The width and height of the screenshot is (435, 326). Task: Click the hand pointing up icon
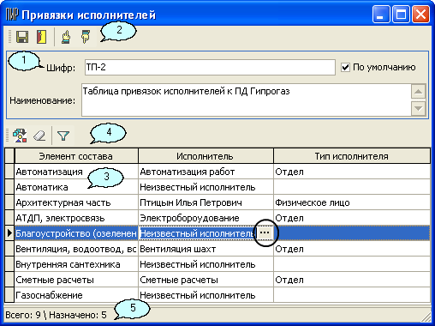pyautogui.click(x=66, y=37)
